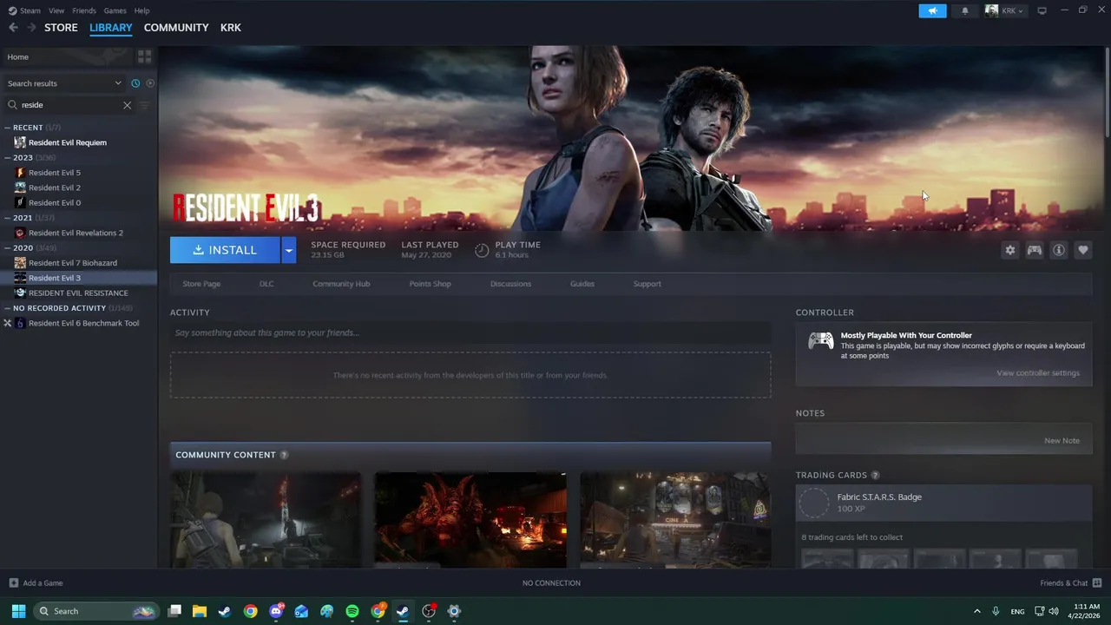Open the announcements megaphone button

point(932,10)
